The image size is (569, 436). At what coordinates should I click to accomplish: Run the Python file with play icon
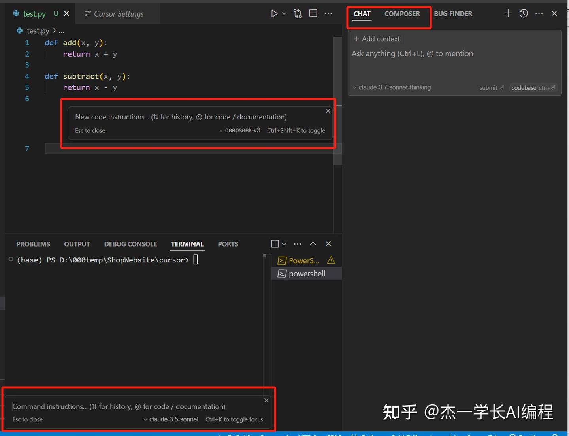(274, 14)
